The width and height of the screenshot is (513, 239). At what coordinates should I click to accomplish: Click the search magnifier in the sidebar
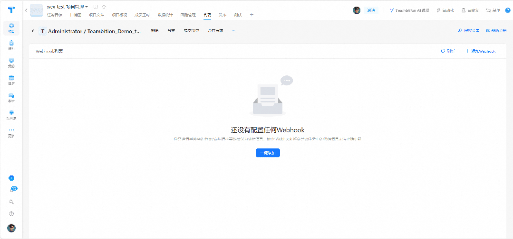click(x=11, y=202)
